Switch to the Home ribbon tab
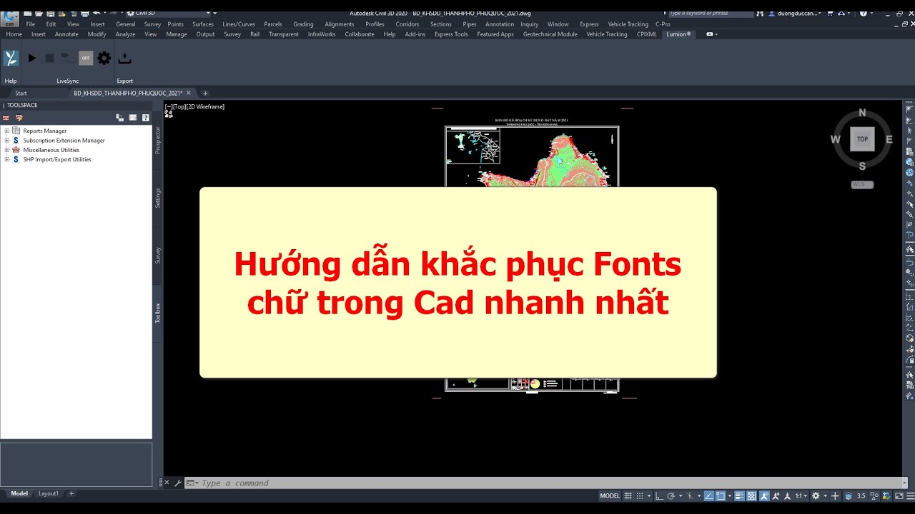 tap(14, 34)
